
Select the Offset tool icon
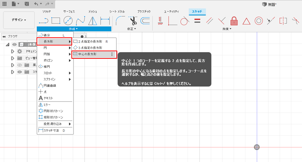[145, 21]
